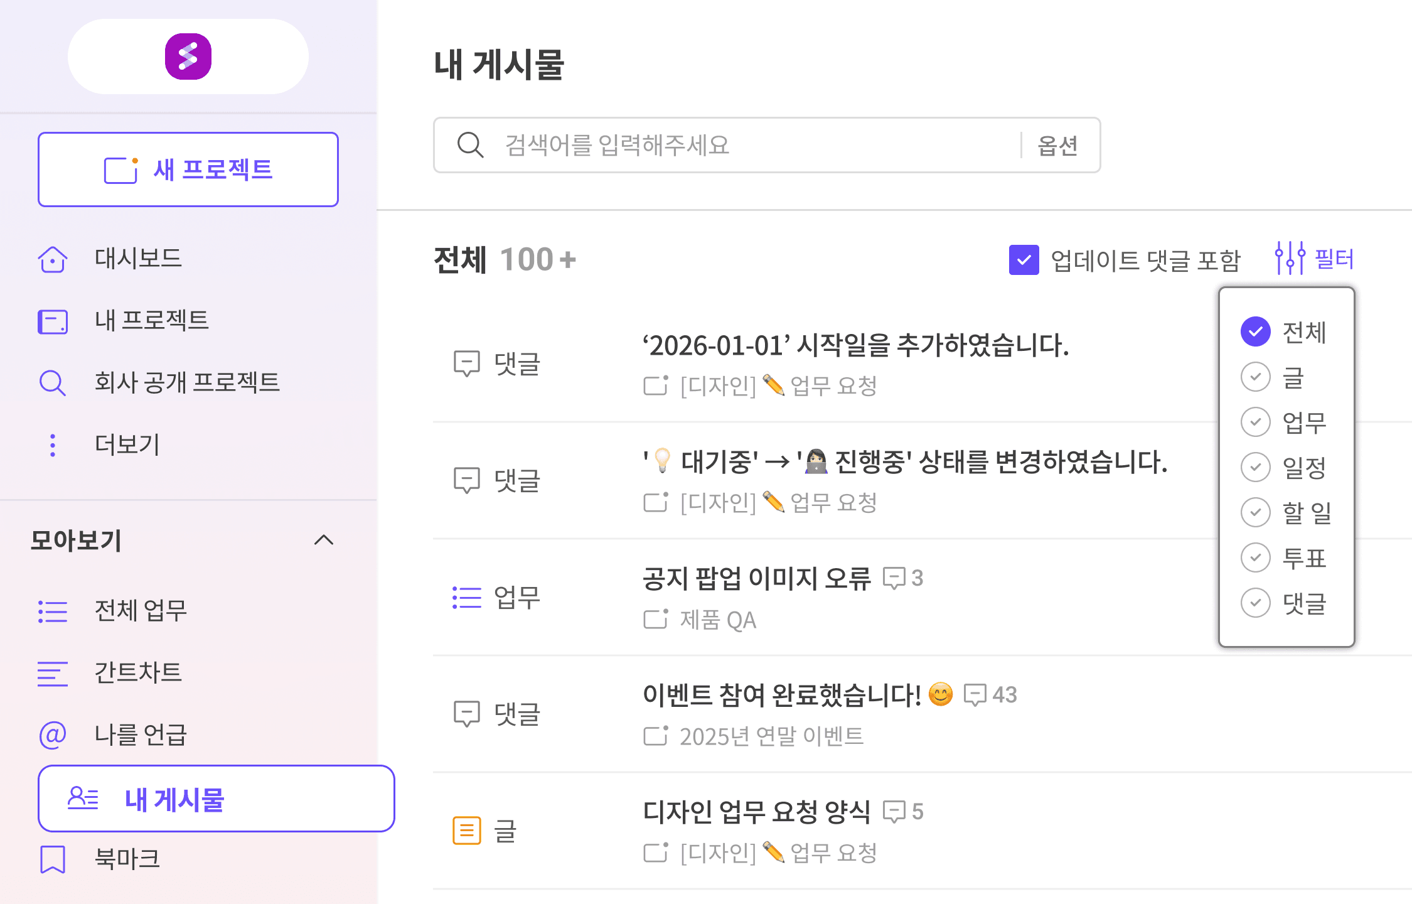Click 회사 공개 프로젝트 magnifier icon
This screenshot has width=1412, height=904.
(x=53, y=383)
